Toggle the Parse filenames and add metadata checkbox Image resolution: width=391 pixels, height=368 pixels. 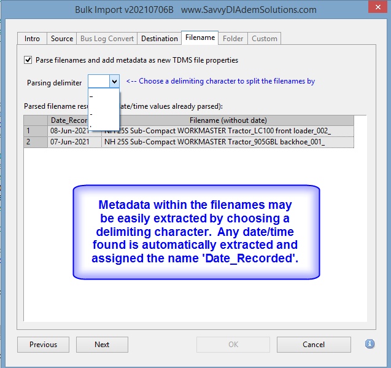click(x=28, y=60)
